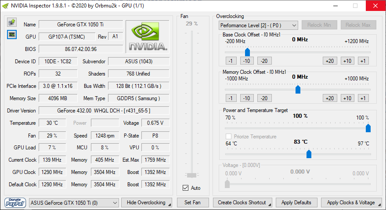Click Base Clock Offset -1 button

pos(231,61)
